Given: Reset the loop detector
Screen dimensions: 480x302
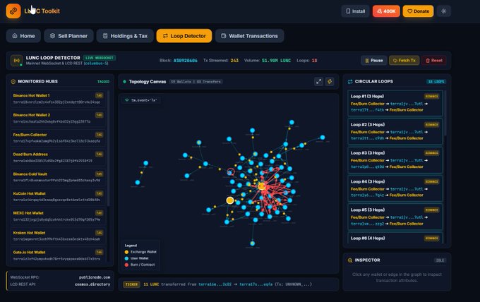Looking at the screenshot, I should 434,61.
